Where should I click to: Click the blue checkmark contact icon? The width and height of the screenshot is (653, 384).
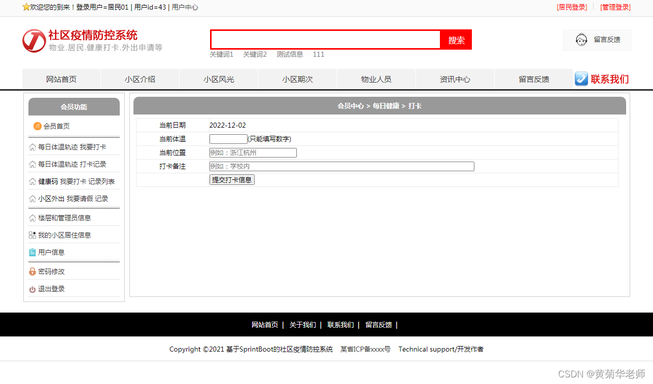coord(581,79)
